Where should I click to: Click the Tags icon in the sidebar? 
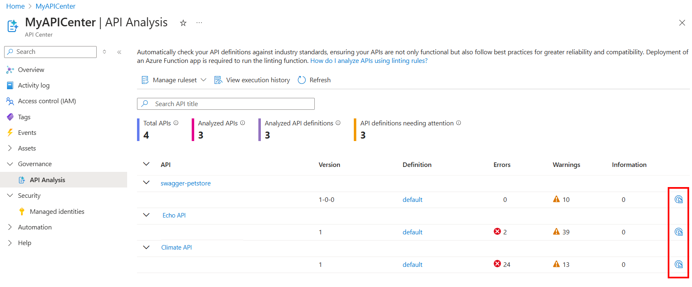[10, 117]
